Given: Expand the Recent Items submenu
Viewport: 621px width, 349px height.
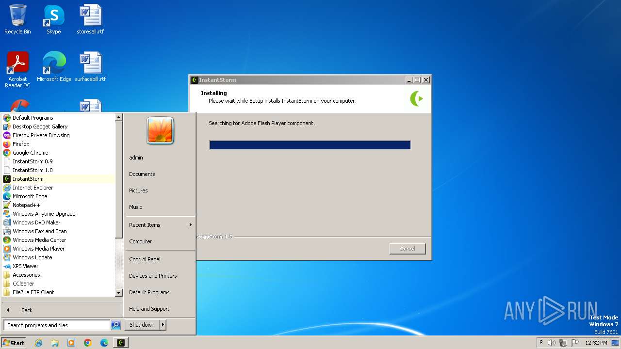Looking at the screenshot, I should [x=160, y=225].
